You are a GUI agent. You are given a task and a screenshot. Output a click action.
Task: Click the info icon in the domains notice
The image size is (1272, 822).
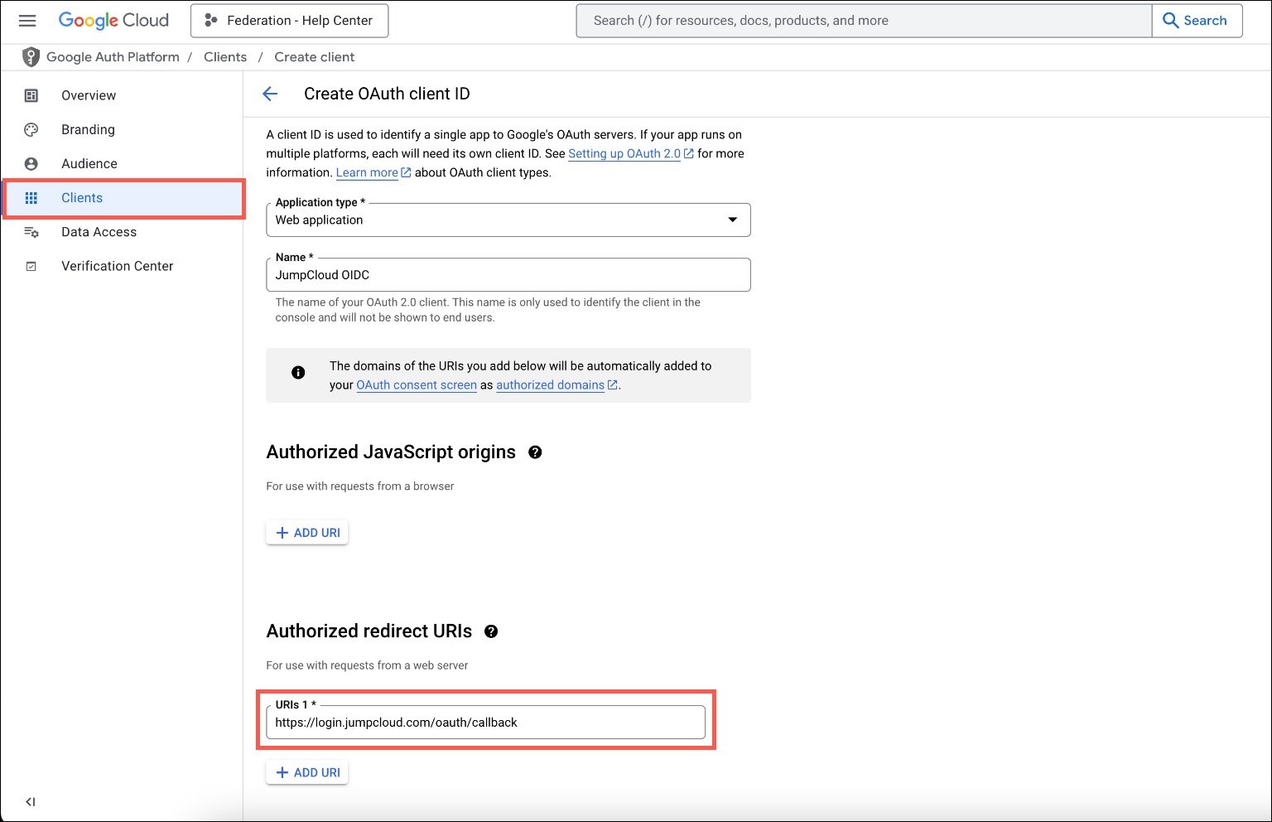pos(298,372)
